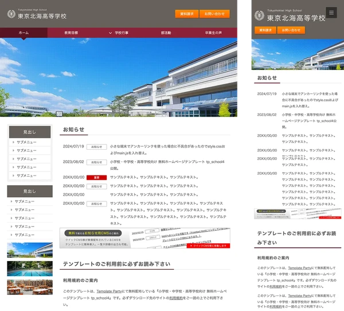
Task: Open the hamburger menu in the mobile preview
Action: 331,13
